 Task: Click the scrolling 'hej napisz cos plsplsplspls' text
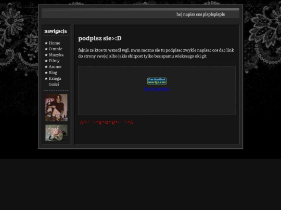[200, 15]
